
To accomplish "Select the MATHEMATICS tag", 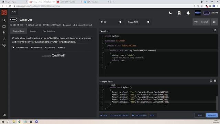I will 36,48.
